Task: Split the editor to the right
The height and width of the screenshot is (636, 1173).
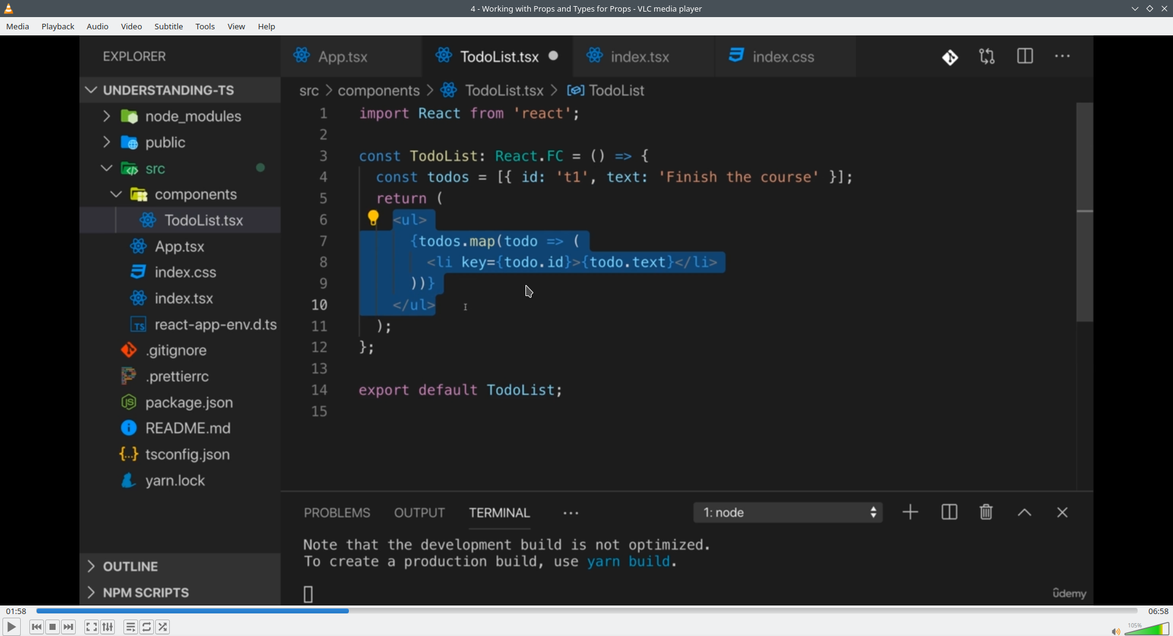Action: pos(1025,56)
